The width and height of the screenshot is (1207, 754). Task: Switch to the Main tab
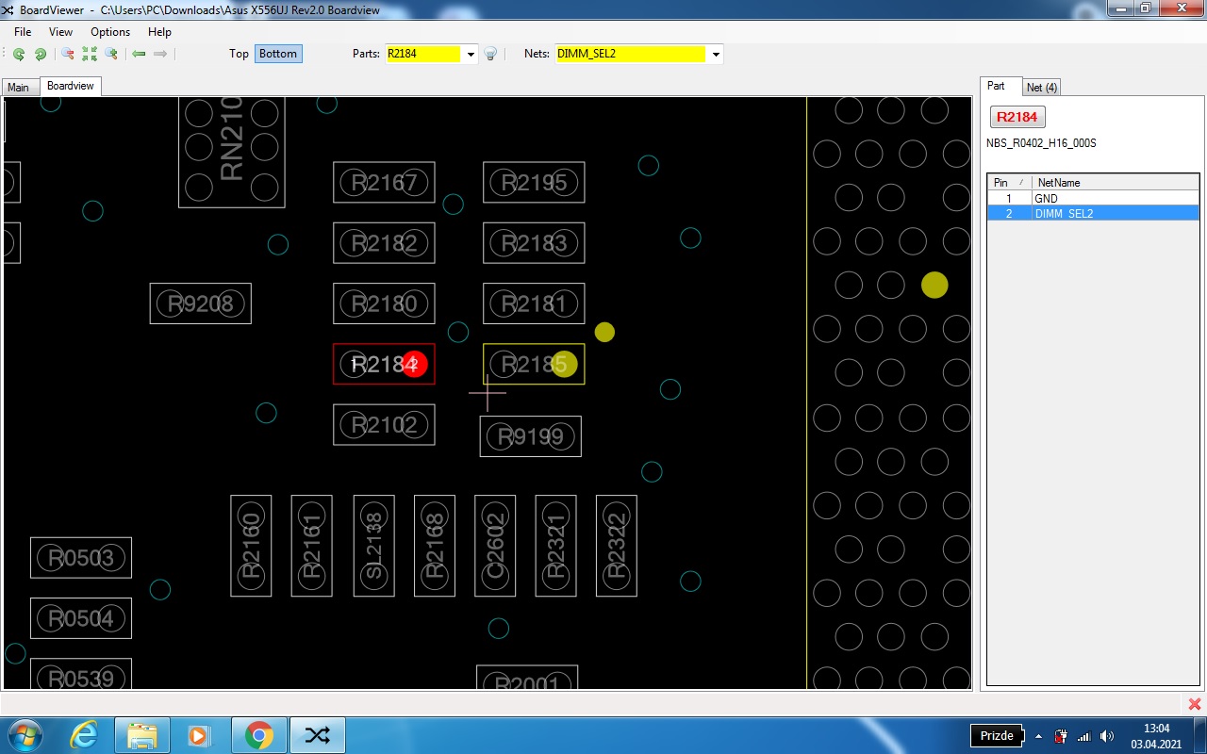tap(19, 88)
